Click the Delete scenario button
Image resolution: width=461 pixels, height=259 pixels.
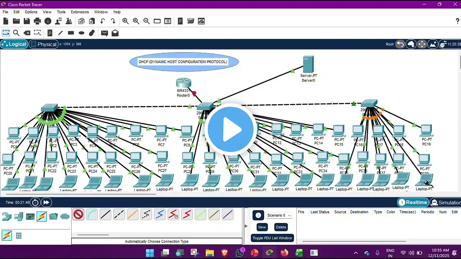pos(281,227)
